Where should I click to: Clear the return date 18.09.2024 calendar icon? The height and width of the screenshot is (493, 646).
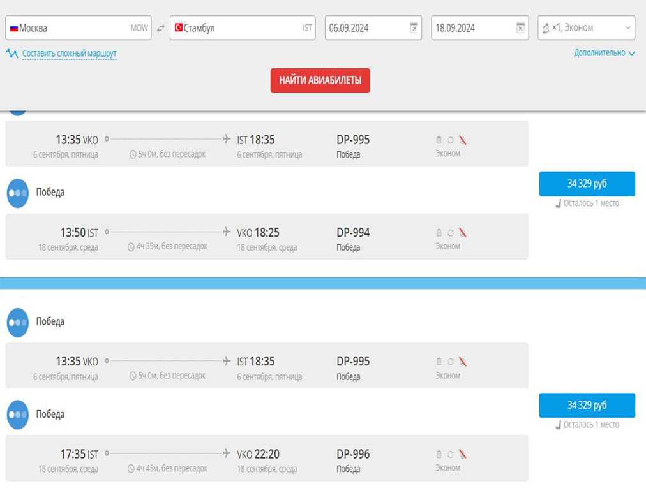pos(520,27)
